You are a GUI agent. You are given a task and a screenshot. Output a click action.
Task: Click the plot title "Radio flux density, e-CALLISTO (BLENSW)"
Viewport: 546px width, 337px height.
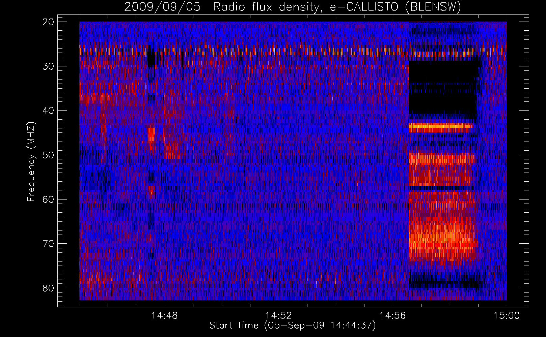337,7
